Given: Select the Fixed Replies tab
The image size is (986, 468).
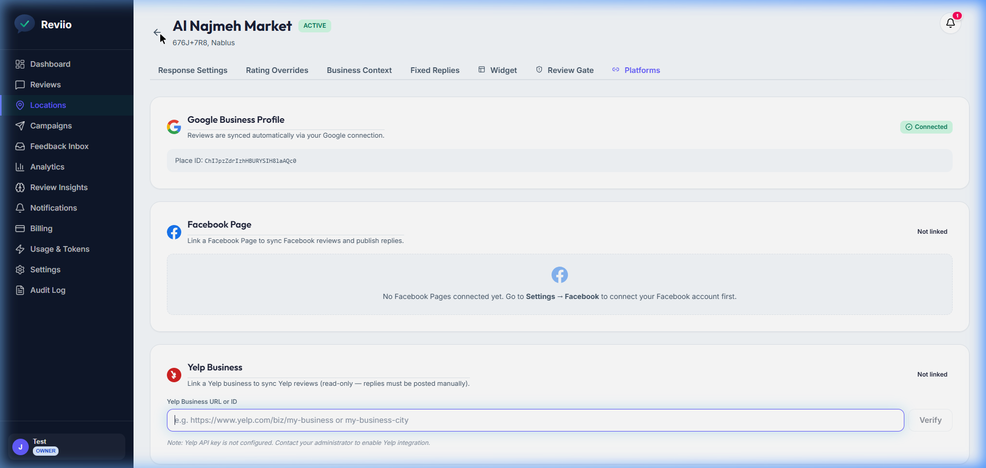Looking at the screenshot, I should pyautogui.click(x=435, y=70).
